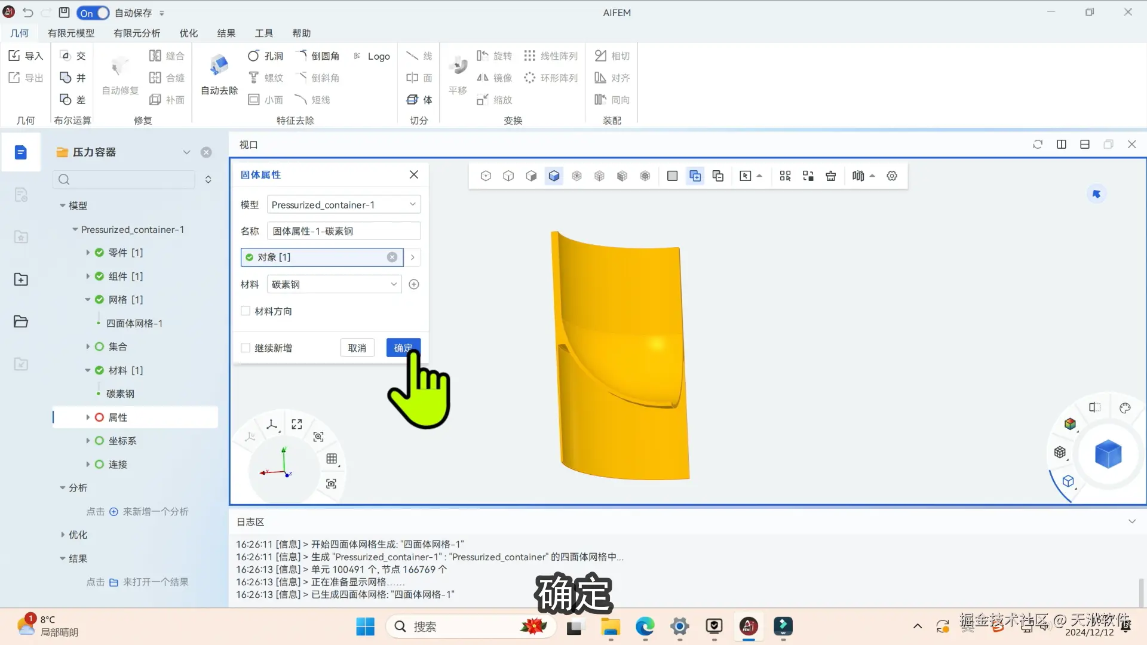Toggle the 自动保存 On switch
1147x645 pixels.
tap(93, 13)
